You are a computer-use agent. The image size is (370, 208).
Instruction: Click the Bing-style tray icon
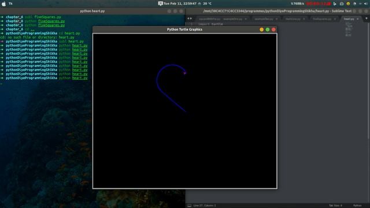tap(335, 3)
